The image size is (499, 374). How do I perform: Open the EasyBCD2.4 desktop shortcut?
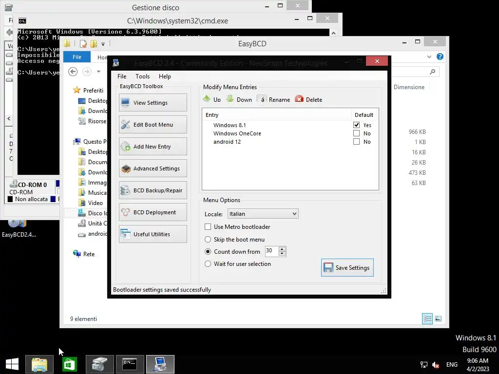coord(19,228)
